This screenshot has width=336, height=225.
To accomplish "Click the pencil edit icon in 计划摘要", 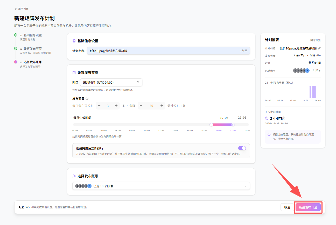I will [319, 48].
